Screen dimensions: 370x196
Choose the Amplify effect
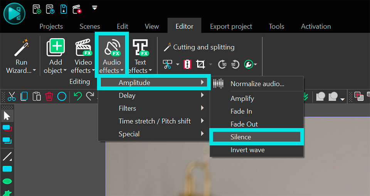click(x=257, y=98)
